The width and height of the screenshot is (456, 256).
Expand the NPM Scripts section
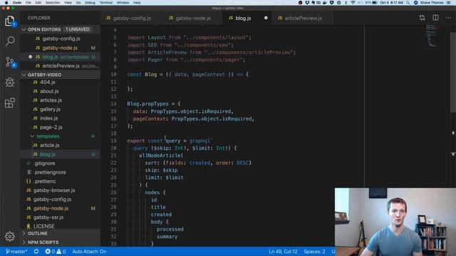coord(60,242)
